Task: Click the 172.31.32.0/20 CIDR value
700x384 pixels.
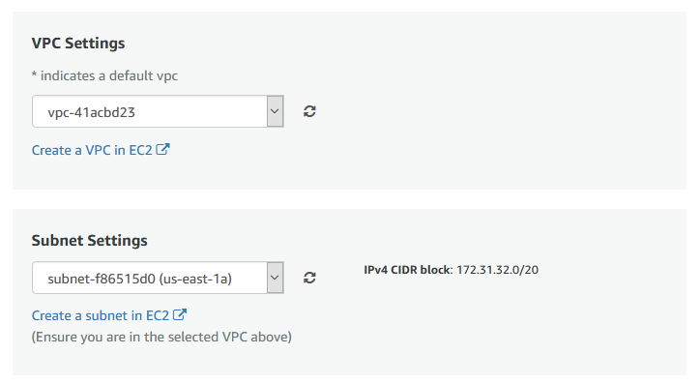Action: point(497,270)
